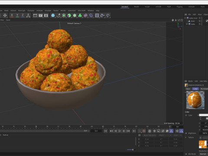Image resolution: width=208 pixels, height=156 pixels.
Task: Click the Floor grid scene icon
Action: click(97, 15)
